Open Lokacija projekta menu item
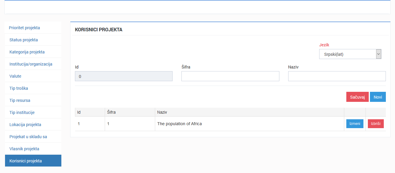The image size is (395, 173). [25, 125]
